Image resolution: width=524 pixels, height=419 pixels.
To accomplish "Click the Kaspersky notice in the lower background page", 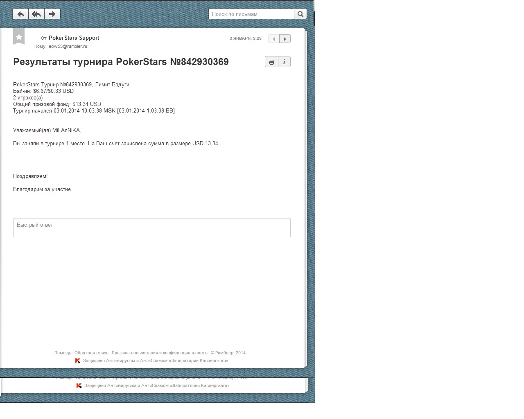I will coord(157,385).
